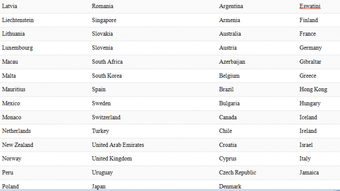Click the Azerbaijan table cell
340x191 pixels.
click(x=232, y=62)
